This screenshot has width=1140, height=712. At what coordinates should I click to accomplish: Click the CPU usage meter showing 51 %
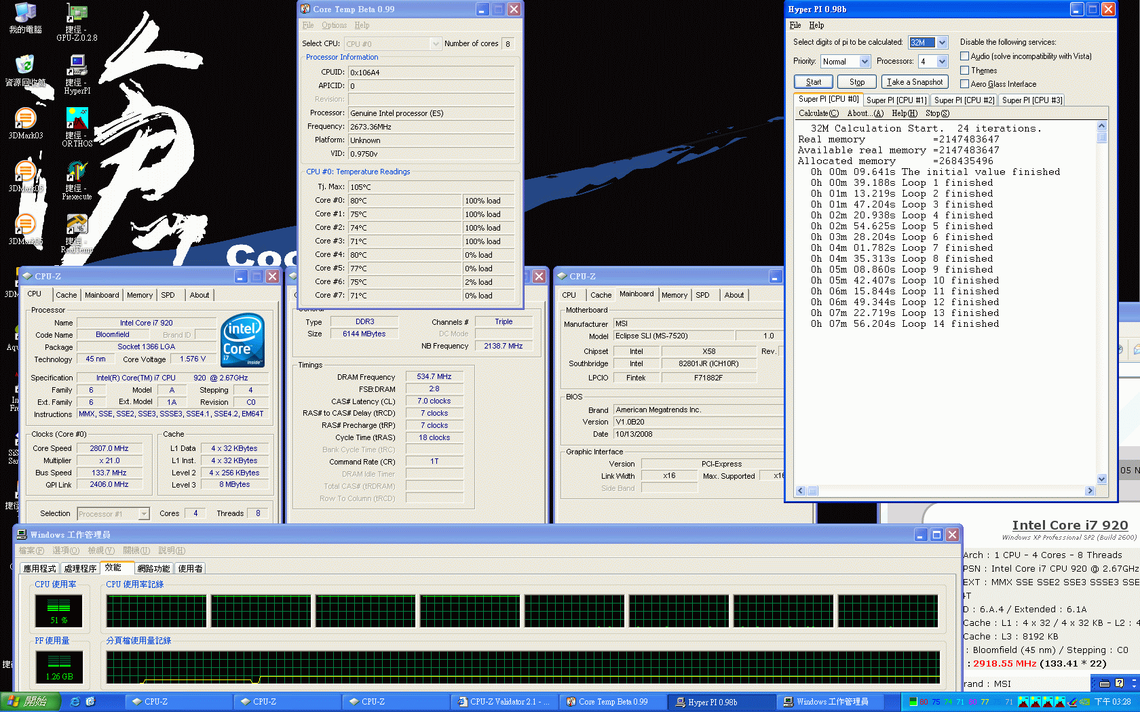(59, 610)
